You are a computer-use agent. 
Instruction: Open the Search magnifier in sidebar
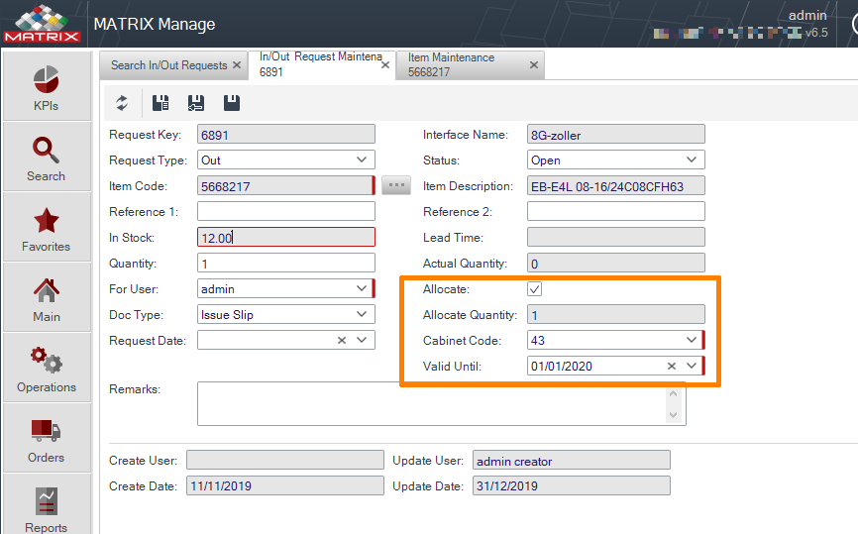47,158
